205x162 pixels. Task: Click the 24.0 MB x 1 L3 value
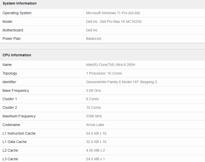pyautogui.click(x=95, y=159)
